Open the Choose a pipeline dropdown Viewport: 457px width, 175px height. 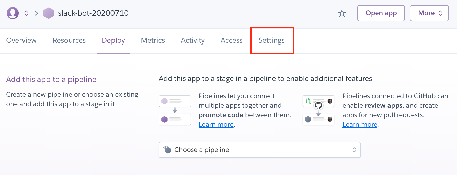[x=260, y=150]
